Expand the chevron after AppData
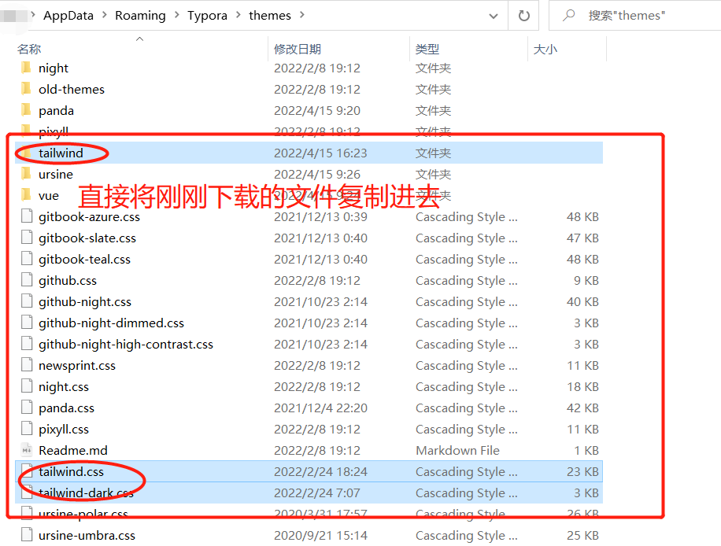Image resolution: width=721 pixels, height=546 pixels. [x=105, y=15]
